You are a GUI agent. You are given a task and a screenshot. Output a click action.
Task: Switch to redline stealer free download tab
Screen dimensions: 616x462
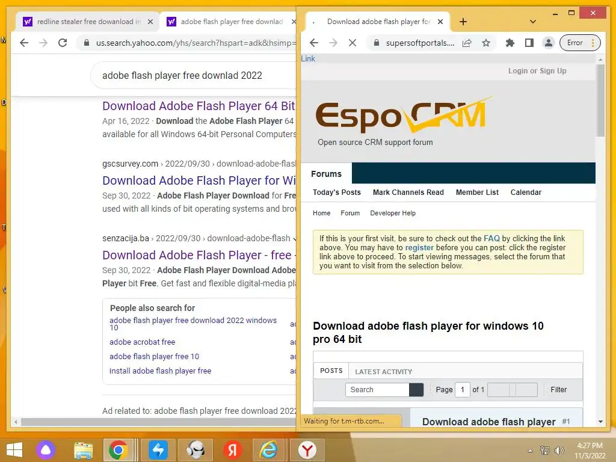88,22
